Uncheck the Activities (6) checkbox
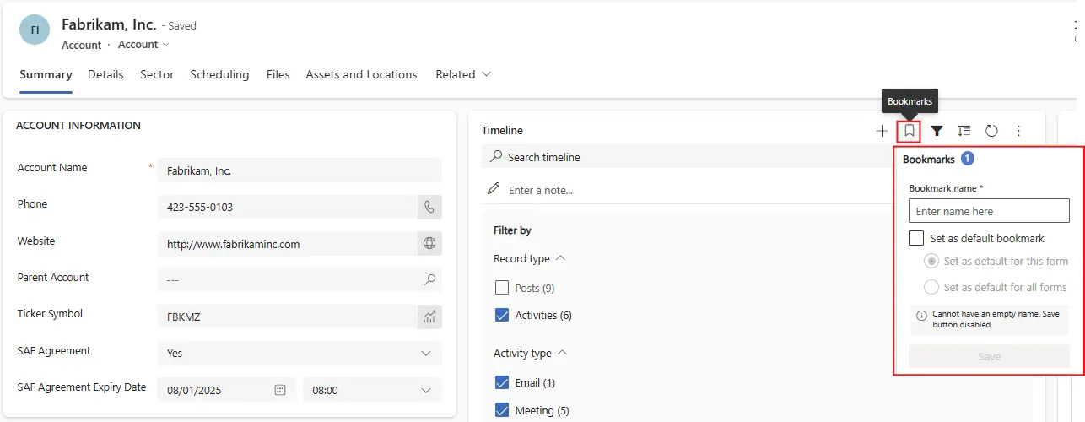This screenshot has height=422, width=1085. (502, 315)
